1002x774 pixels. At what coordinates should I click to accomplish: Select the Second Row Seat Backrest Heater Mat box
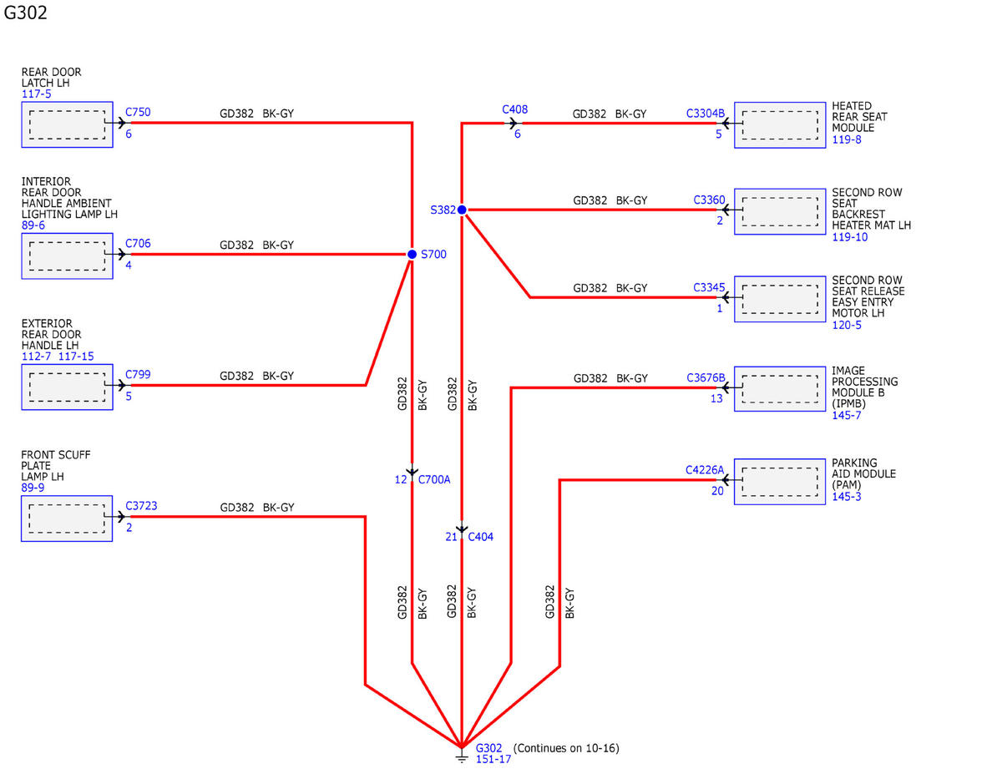[x=780, y=211]
